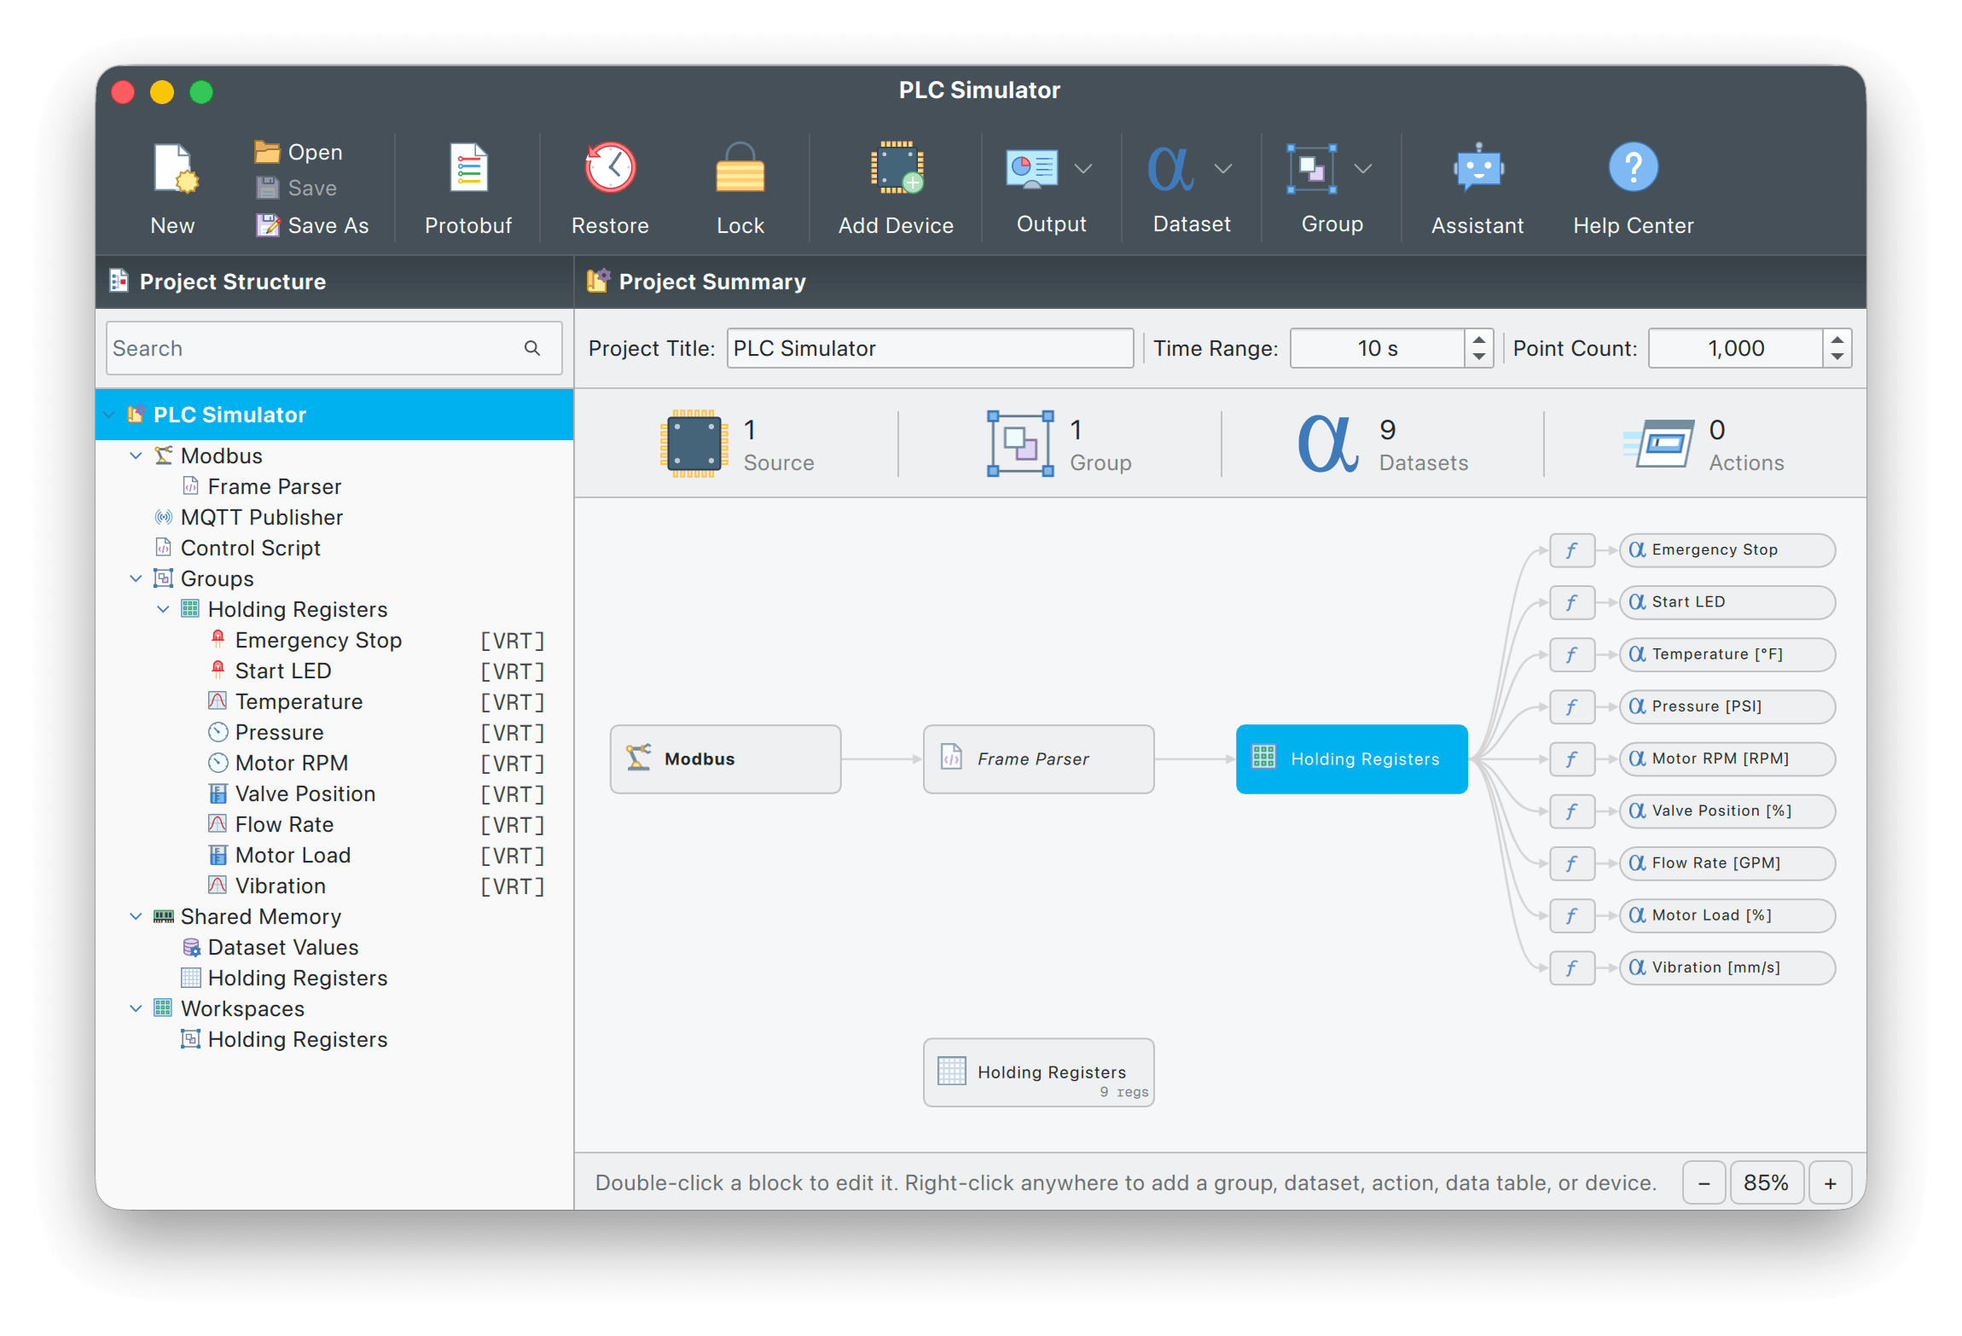This screenshot has width=1962, height=1336.
Task: Click the Modbus block in diagram
Action: 726,759
